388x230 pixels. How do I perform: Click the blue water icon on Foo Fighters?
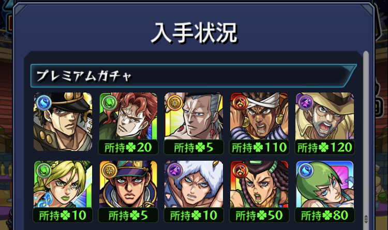pyautogui.click(x=306, y=171)
